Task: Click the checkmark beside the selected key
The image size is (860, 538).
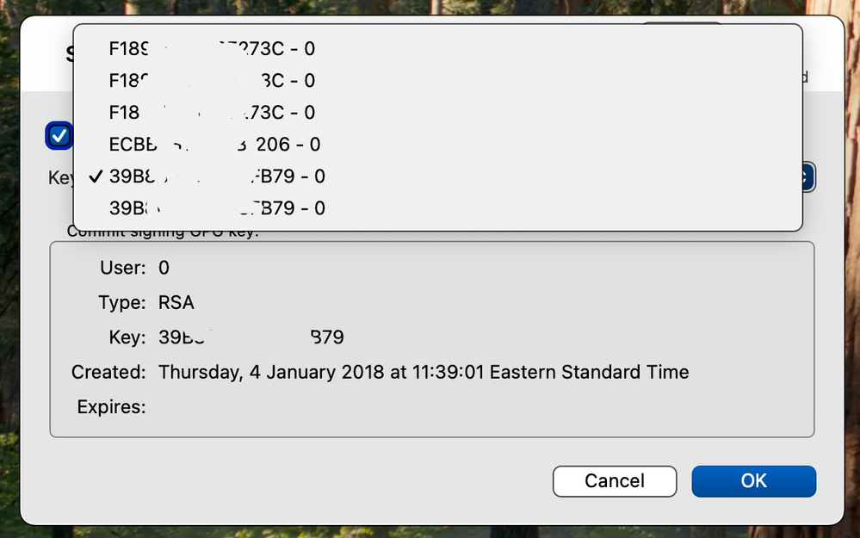Action: [x=96, y=176]
